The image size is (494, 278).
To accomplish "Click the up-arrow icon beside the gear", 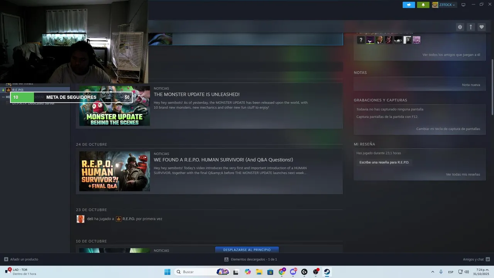I will pyautogui.click(x=470, y=27).
